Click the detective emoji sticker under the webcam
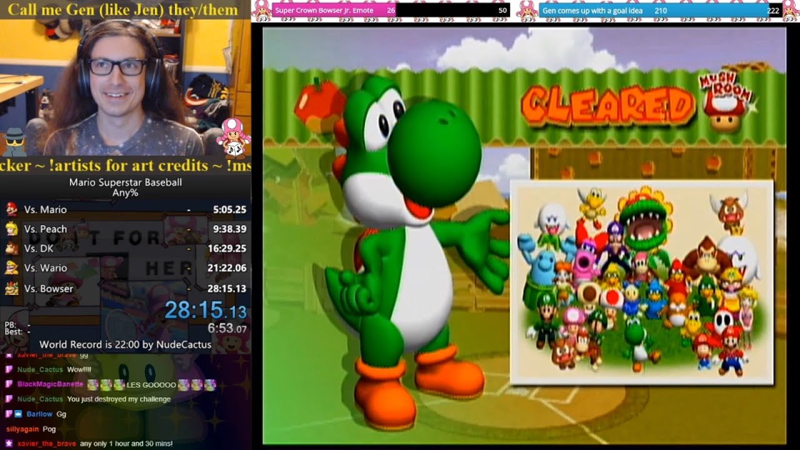 tap(15, 142)
